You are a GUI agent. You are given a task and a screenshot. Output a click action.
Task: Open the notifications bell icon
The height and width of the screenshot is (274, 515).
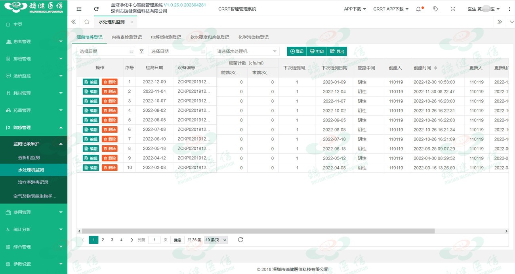point(419,9)
